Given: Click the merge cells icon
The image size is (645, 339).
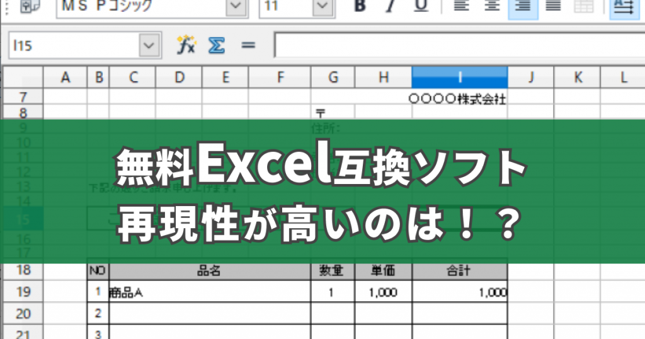Looking at the screenshot, I should (x=584, y=6).
